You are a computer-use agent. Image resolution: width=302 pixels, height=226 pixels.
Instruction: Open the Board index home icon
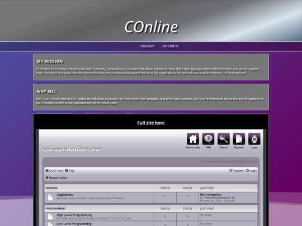193,139
